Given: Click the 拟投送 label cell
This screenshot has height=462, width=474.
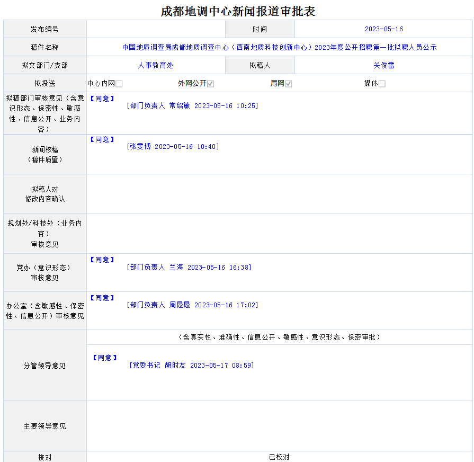Looking at the screenshot, I should (x=45, y=83).
